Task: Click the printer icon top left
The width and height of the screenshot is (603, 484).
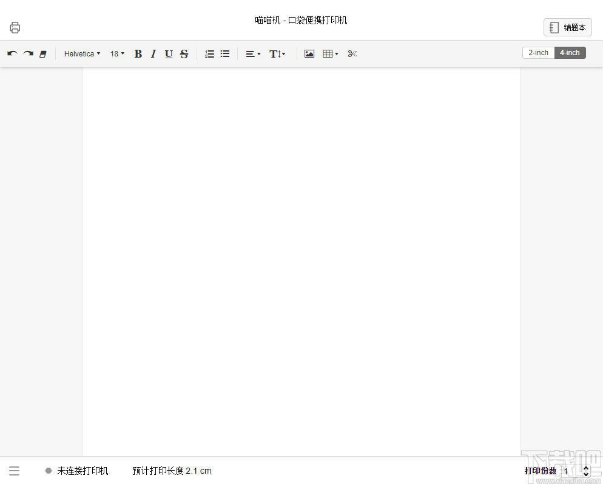Action: (15, 27)
